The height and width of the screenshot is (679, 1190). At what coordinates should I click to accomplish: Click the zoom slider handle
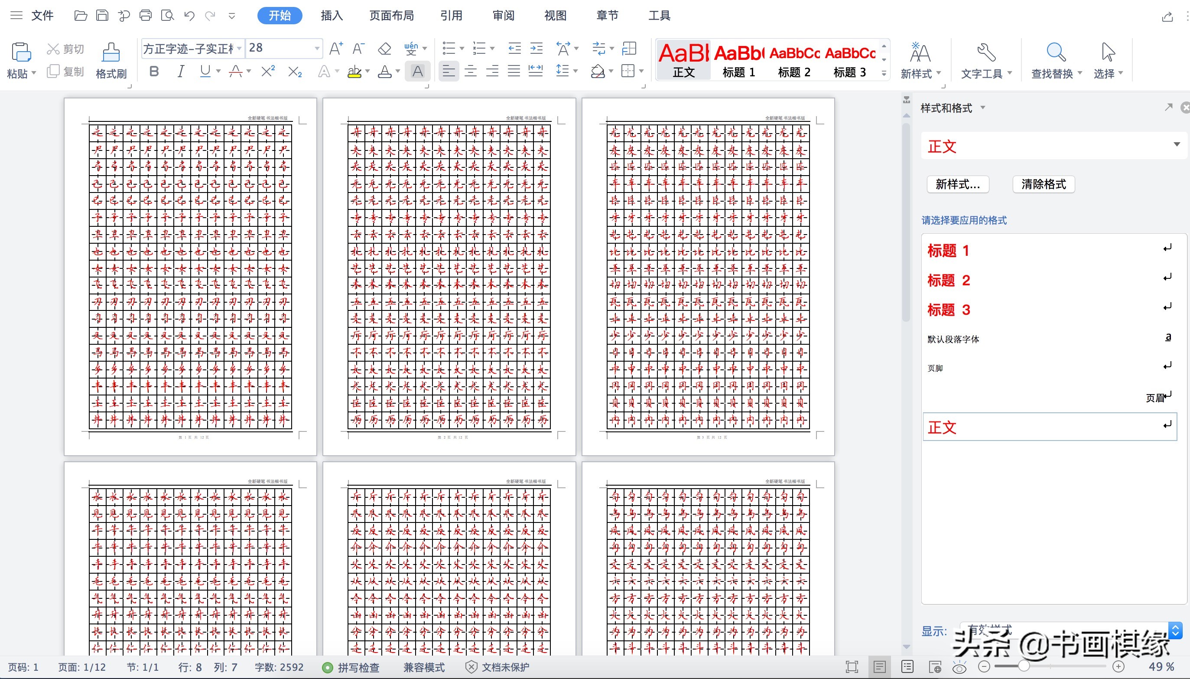[1024, 666]
